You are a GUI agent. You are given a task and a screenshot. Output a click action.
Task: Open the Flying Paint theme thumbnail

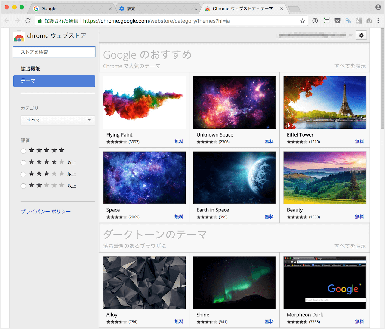[x=144, y=103]
